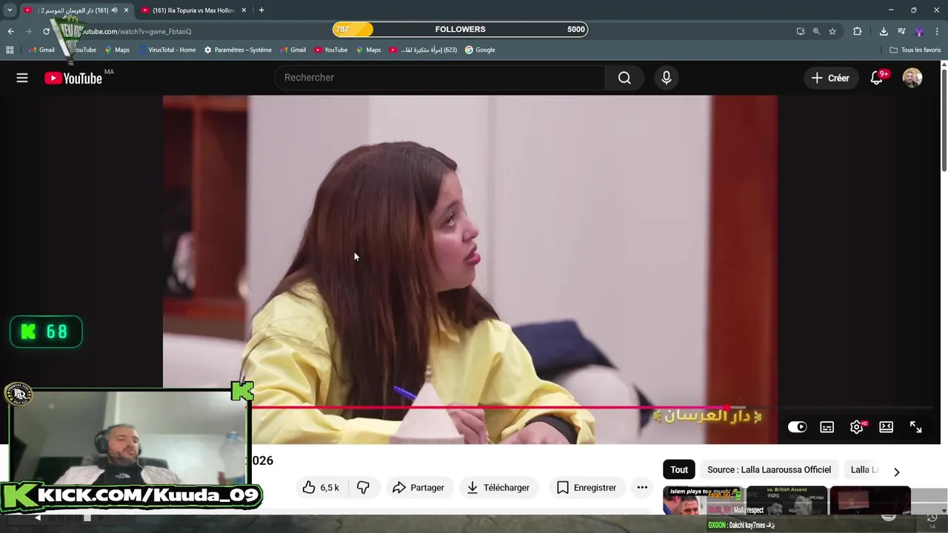Screen dimensions: 948x533
Task: Open the VirusTotal - Home bookmark
Action: coord(167,50)
